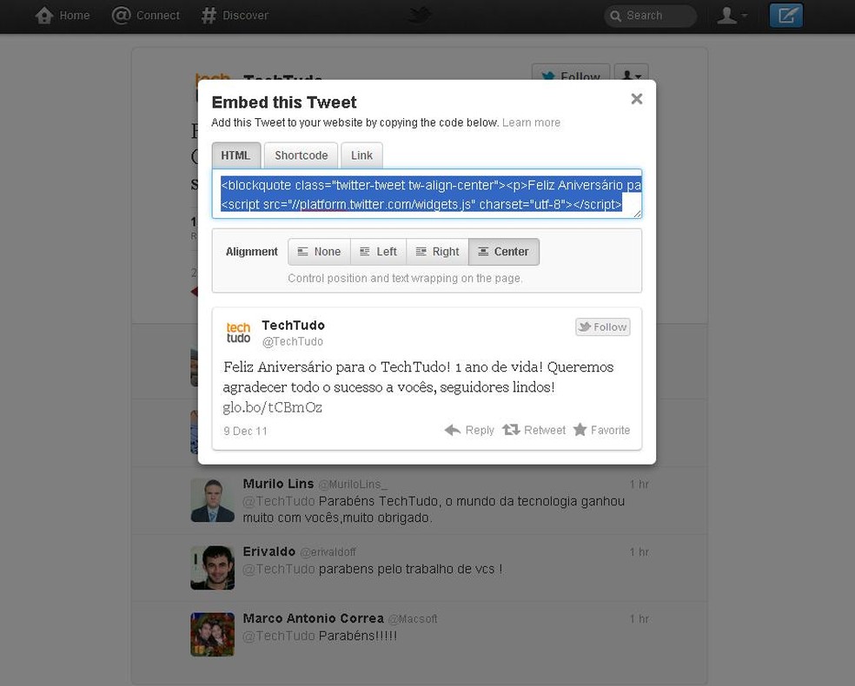
Task: Click Reply in the tweet preview
Action: (469, 430)
